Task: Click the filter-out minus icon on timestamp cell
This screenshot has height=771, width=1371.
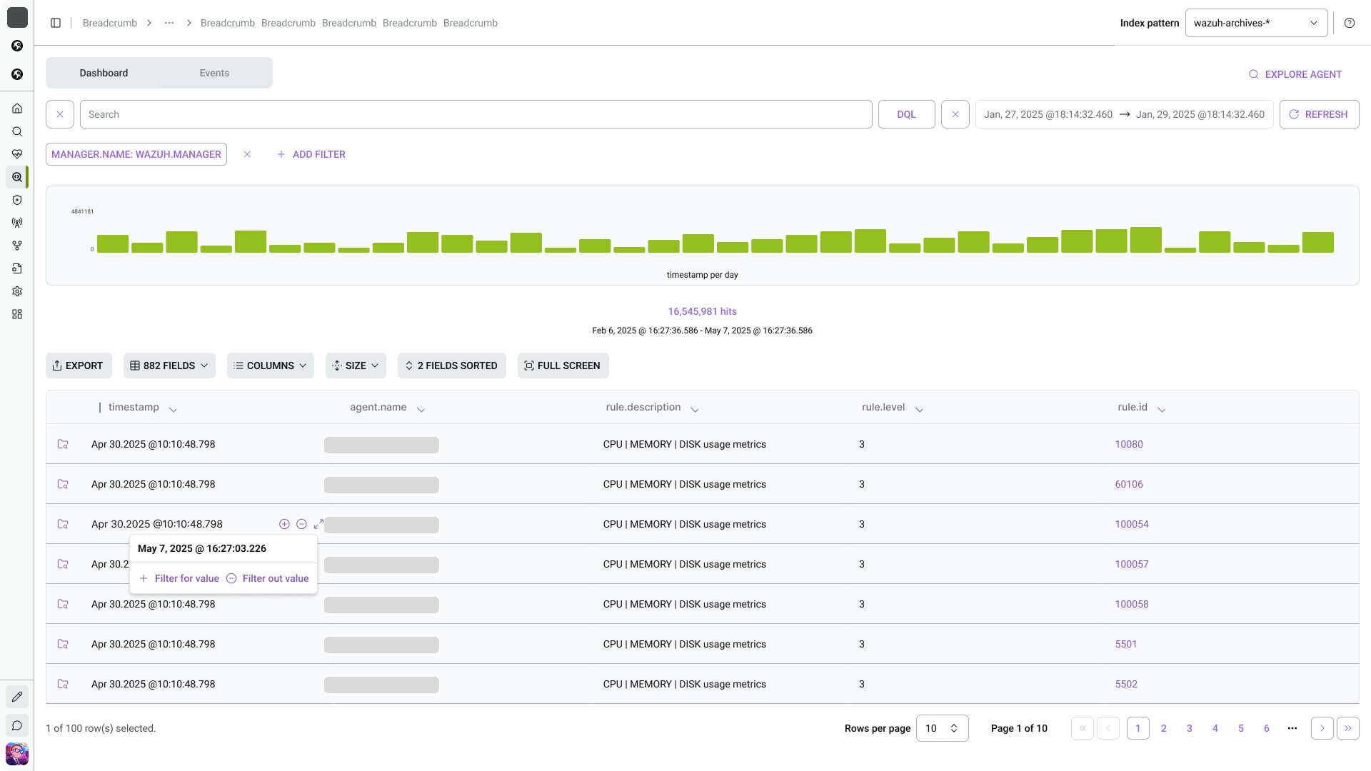Action: (x=301, y=524)
